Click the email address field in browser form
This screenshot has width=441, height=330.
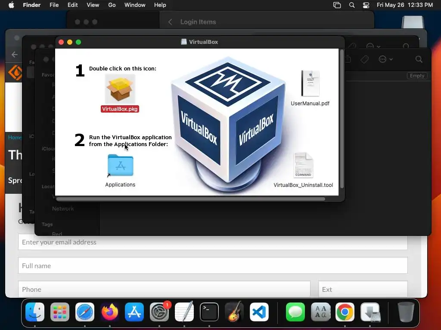click(x=213, y=242)
